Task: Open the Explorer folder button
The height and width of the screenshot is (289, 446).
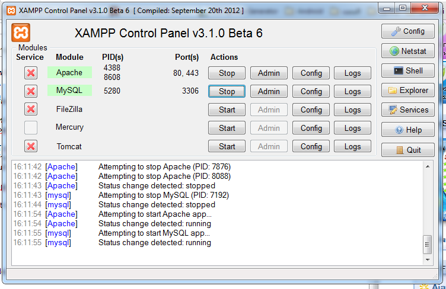Action: point(408,90)
